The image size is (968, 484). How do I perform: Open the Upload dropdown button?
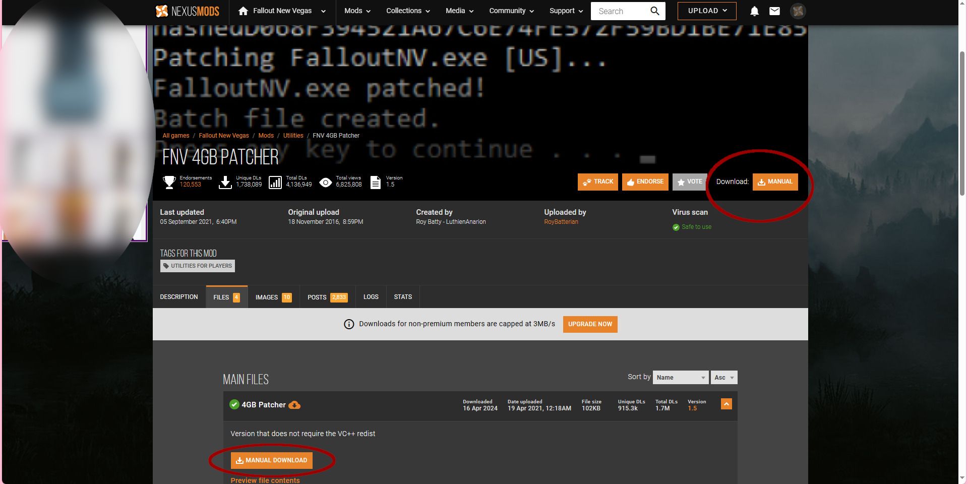coord(707,11)
